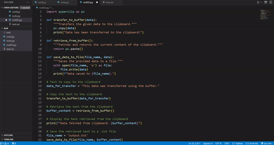The width and height of the screenshot is (274, 145).
Task: Expand the Timeline panel
Action: (x=9, y=140)
